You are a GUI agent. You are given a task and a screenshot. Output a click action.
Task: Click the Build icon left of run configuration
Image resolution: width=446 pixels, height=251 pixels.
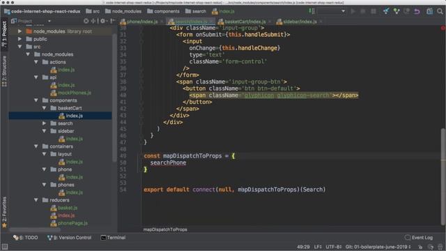[x=312, y=11]
